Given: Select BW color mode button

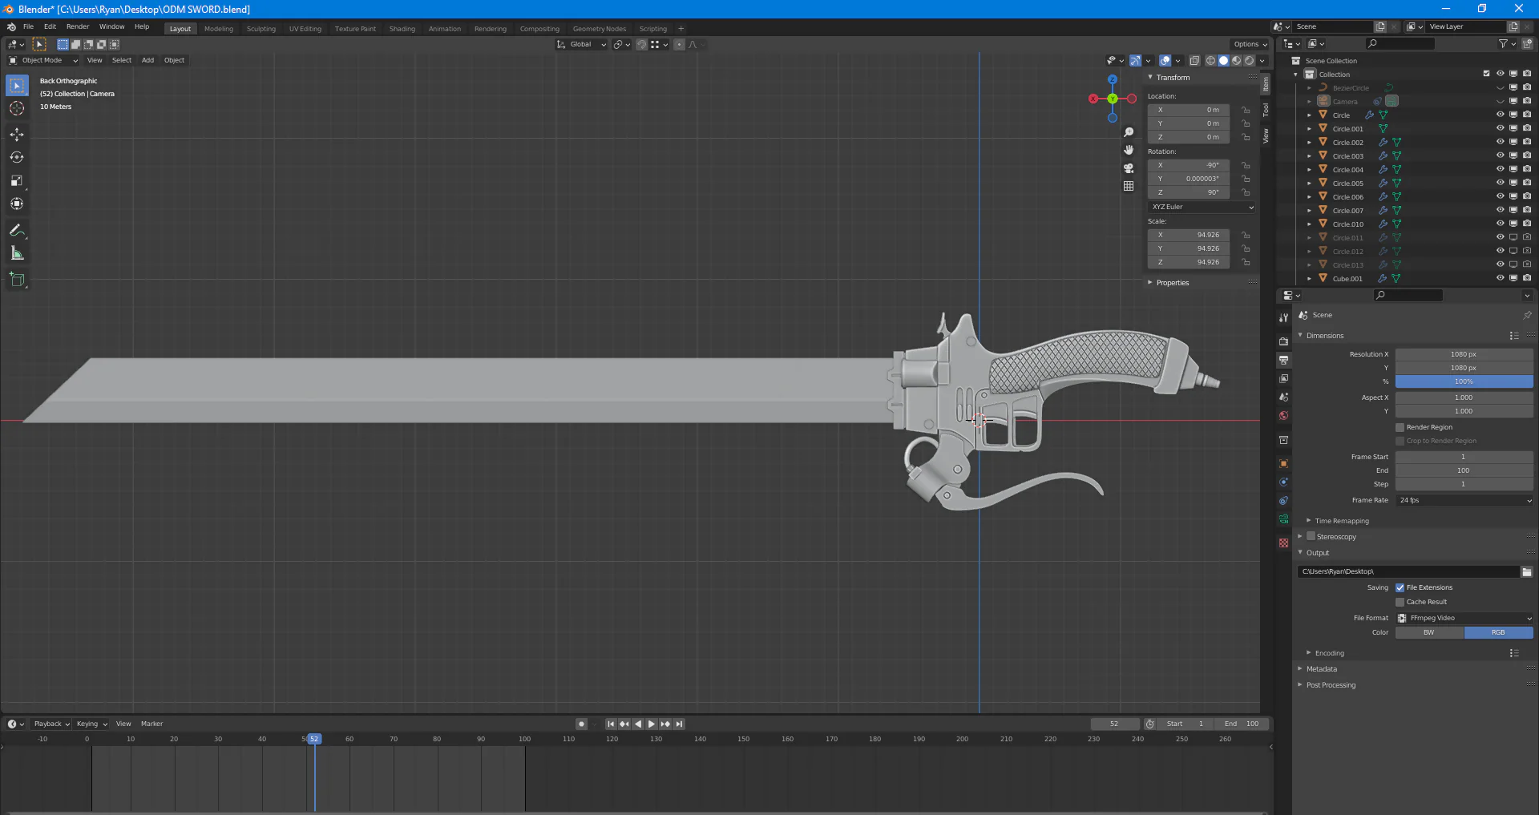Looking at the screenshot, I should (1429, 632).
